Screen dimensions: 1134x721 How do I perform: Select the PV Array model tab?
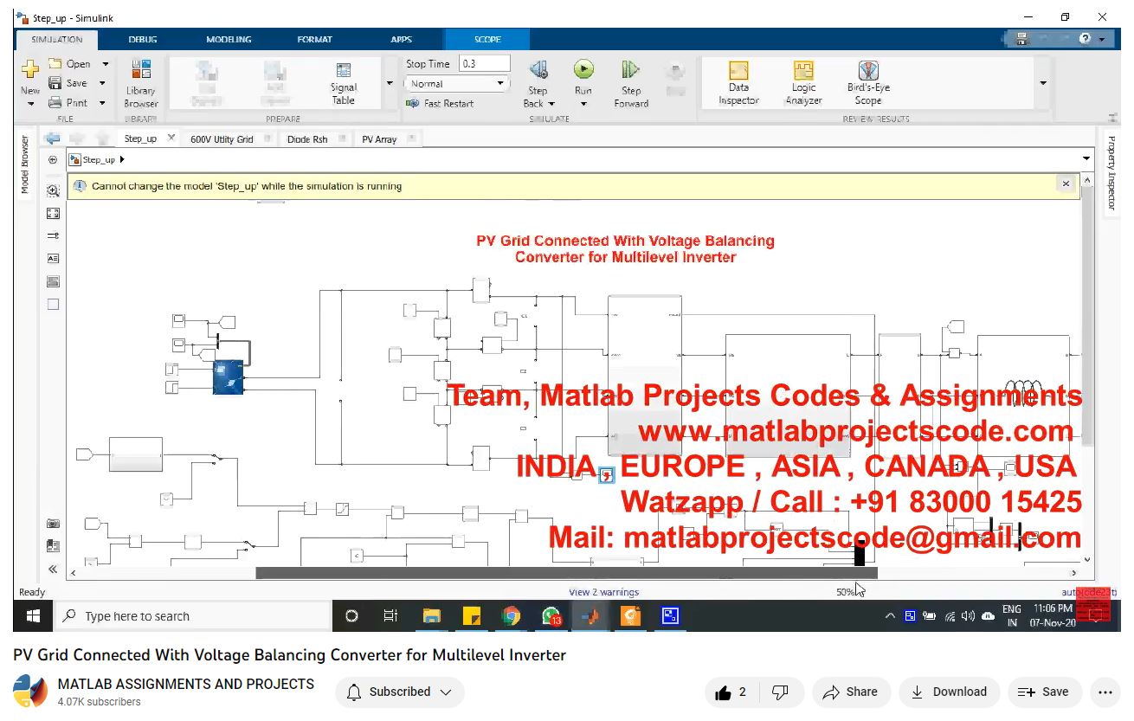point(379,139)
